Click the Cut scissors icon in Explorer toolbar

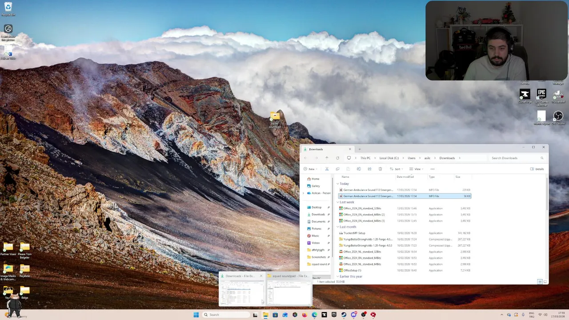[x=327, y=169]
